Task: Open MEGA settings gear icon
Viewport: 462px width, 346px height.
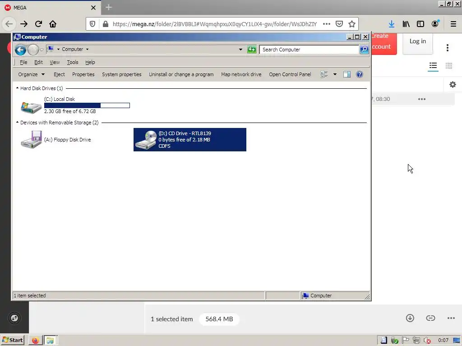Action: tap(453, 85)
